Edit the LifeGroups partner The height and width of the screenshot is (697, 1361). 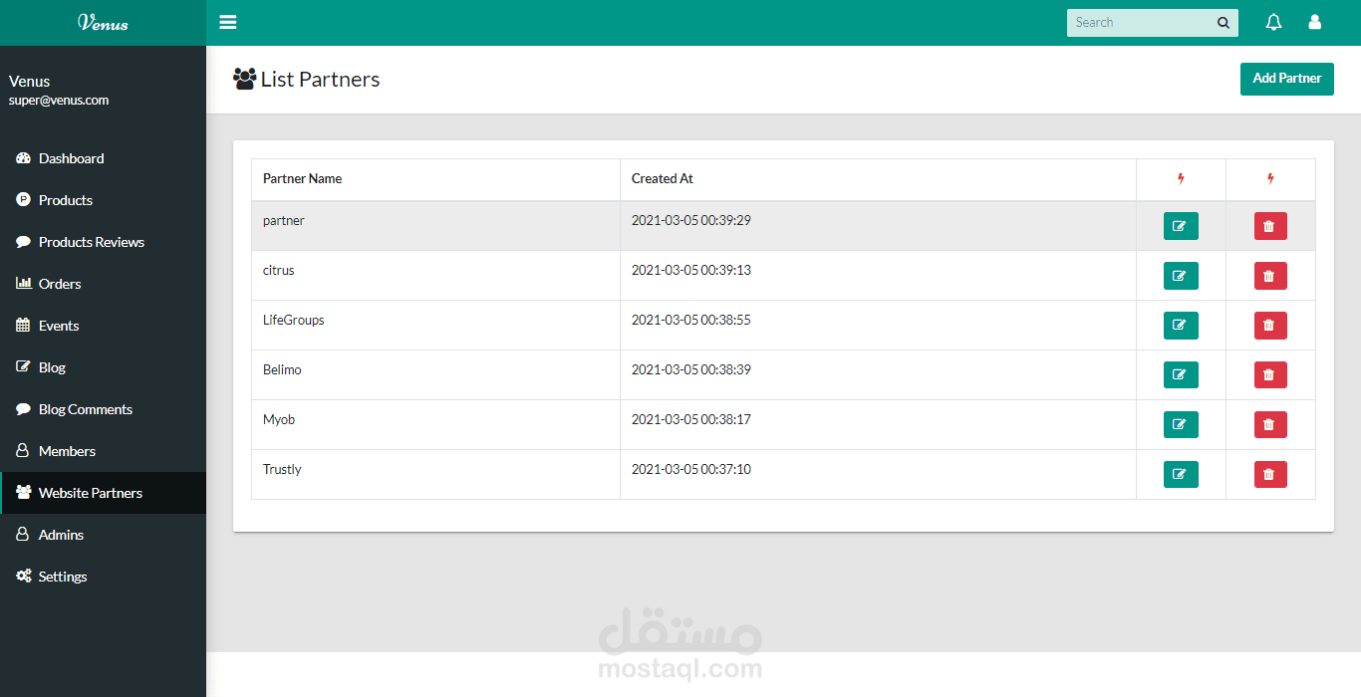coord(1181,326)
